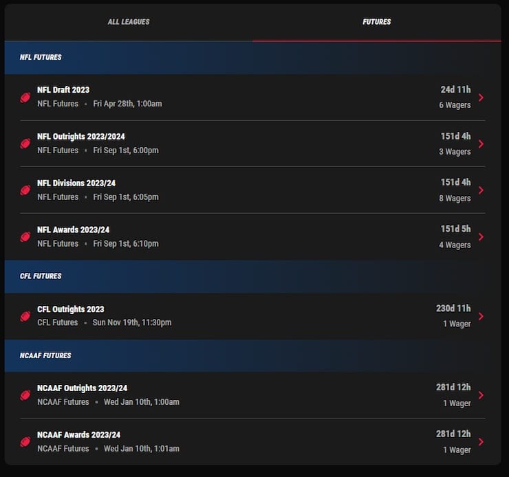This screenshot has height=477, width=509.
Task: Expand NCAAF Awards 2023/24 chevron arrow
Action: [481, 442]
